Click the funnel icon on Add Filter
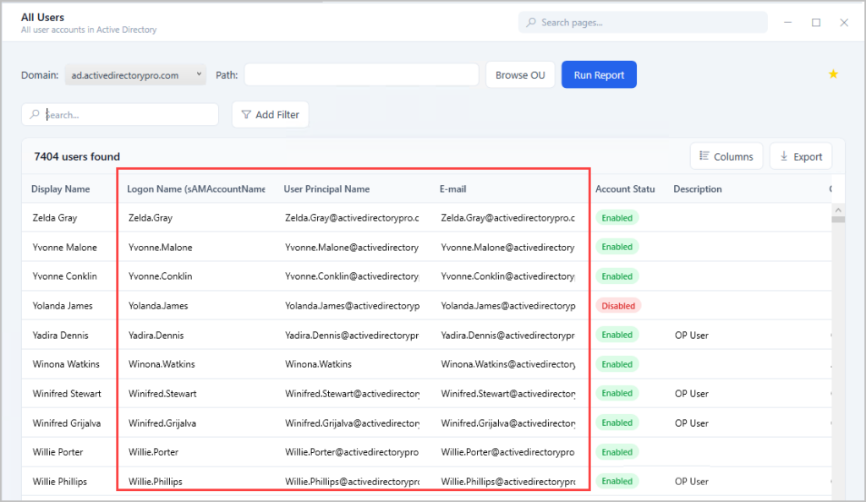This screenshot has width=866, height=502. pyautogui.click(x=246, y=114)
